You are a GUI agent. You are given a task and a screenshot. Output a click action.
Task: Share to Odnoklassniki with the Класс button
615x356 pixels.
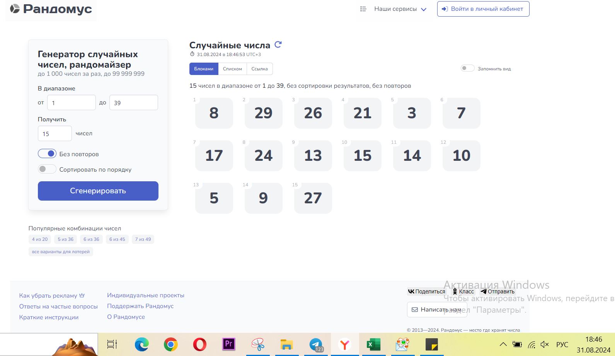(x=463, y=291)
